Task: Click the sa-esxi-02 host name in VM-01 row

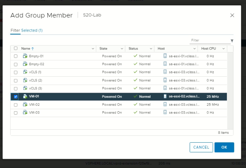Action: pyautogui.click(x=184, y=96)
